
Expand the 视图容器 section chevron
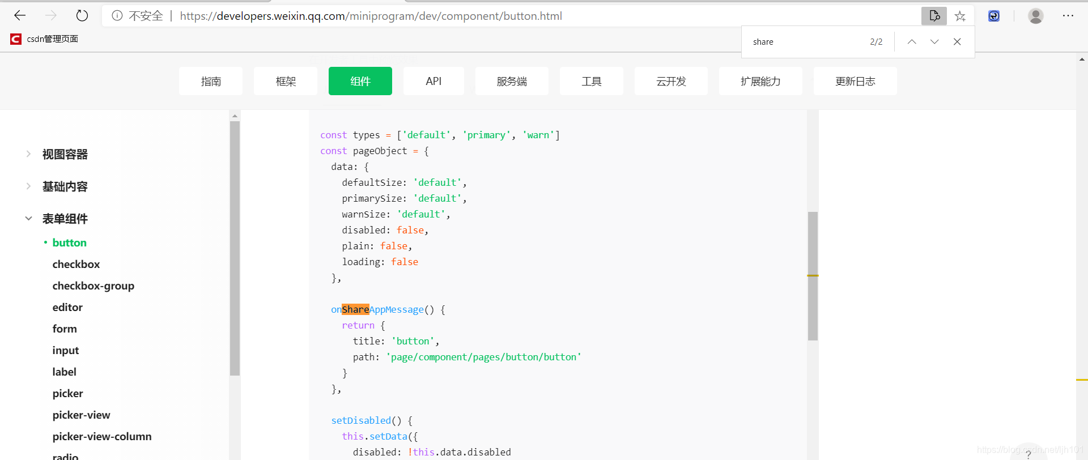tap(28, 154)
